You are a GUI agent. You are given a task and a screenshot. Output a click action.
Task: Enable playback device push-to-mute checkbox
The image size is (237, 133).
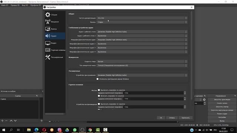[x=99, y=104]
